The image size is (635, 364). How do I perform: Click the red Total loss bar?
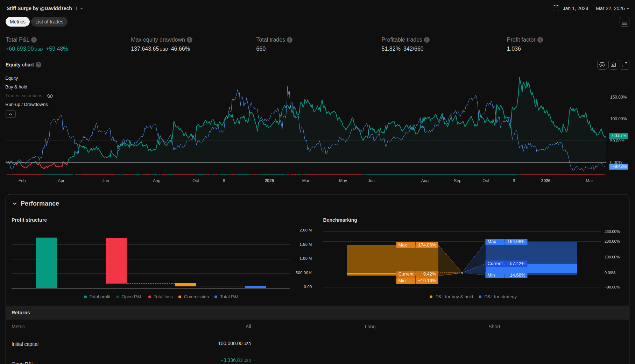(x=116, y=260)
